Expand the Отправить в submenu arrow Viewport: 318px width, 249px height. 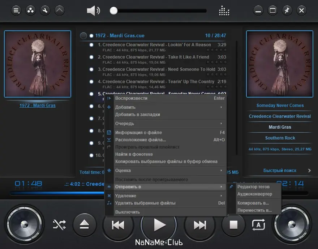221,186
